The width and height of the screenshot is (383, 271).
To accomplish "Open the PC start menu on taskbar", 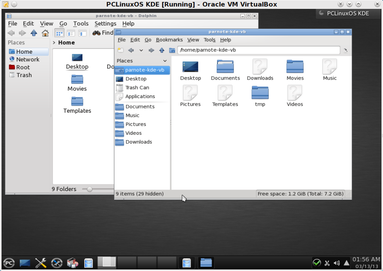I will pyautogui.click(x=9, y=263).
